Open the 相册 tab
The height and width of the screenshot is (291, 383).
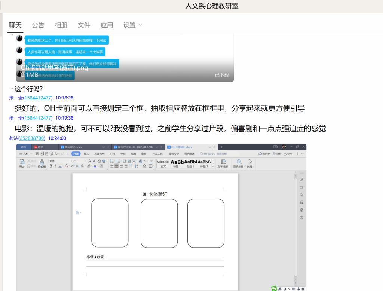61,25
